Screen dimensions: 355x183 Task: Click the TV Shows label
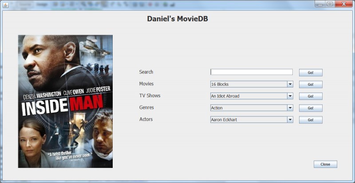tap(150, 95)
